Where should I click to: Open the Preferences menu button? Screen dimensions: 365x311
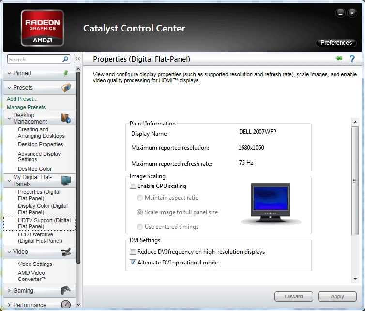pyautogui.click(x=336, y=43)
